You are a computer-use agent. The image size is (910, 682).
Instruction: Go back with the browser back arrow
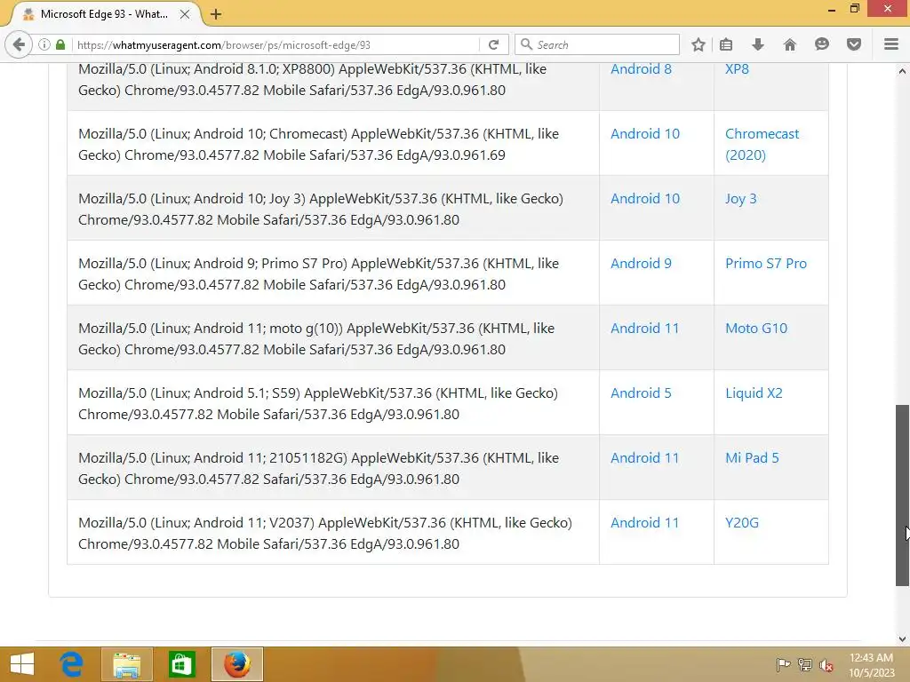click(19, 44)
